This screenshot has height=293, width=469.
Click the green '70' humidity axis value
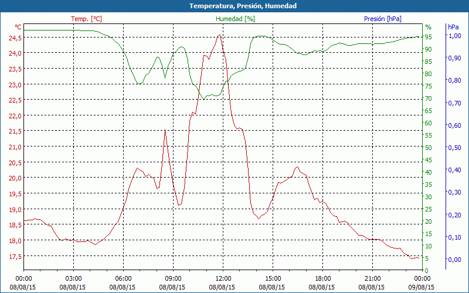coord(429,98)
